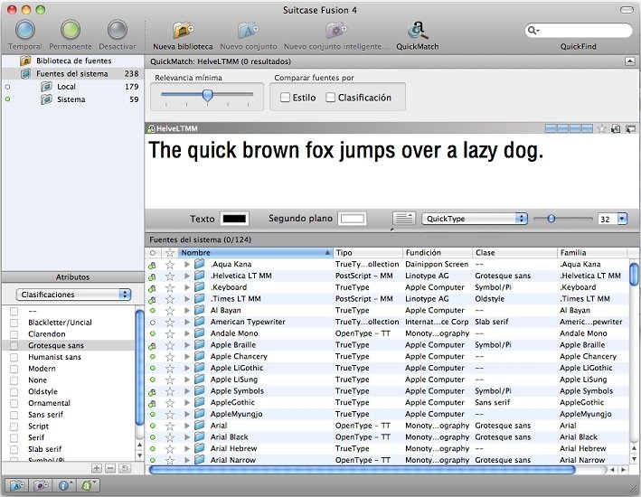The image size is (641, 497).
Task: Click the star icon in preview header
Action: 602,128
